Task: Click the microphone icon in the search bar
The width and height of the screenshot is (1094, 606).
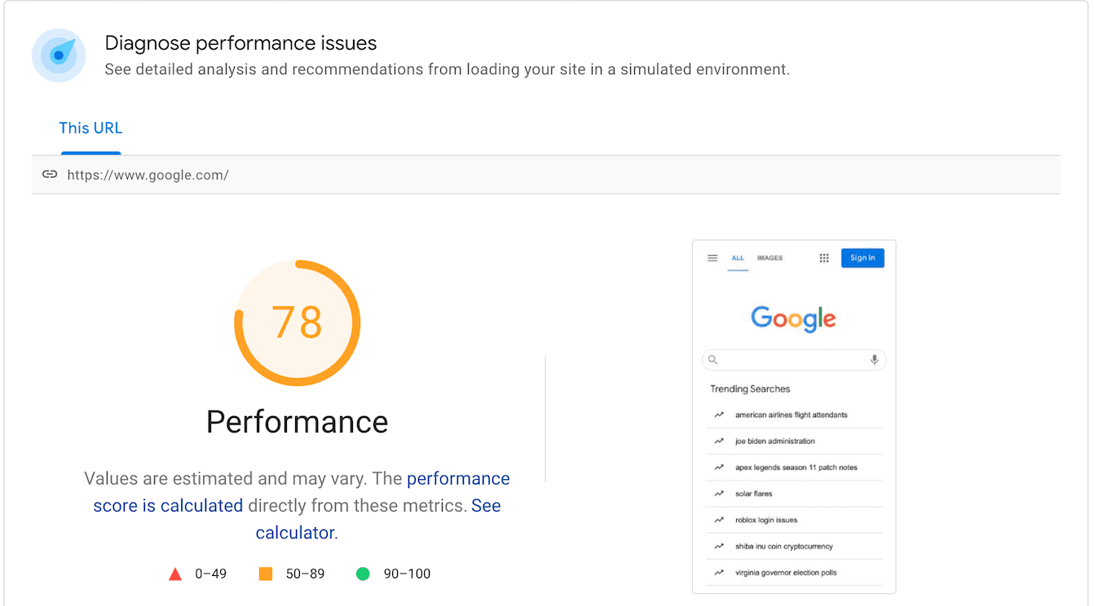Action: click(874, 359)
